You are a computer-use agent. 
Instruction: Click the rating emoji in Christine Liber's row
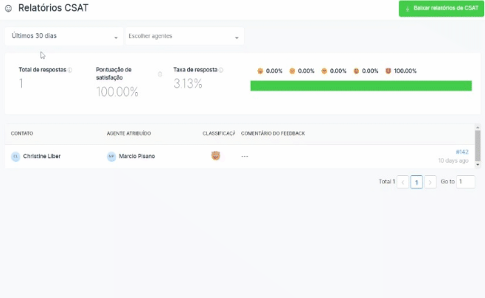tap(215, 156)
